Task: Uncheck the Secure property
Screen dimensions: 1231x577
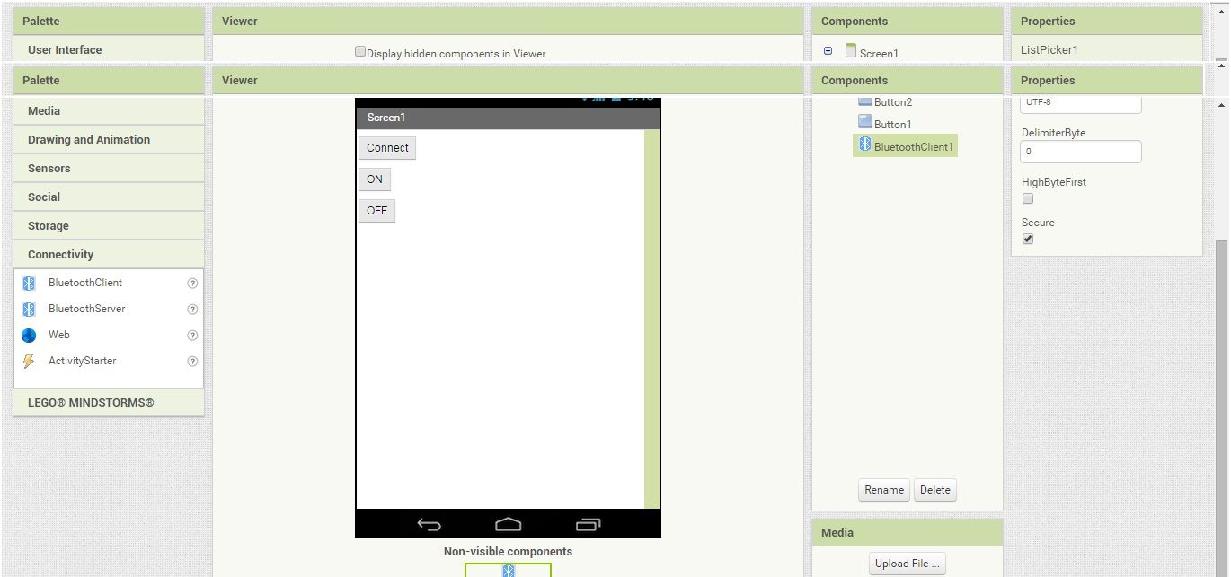Action: coord(1027,238)
